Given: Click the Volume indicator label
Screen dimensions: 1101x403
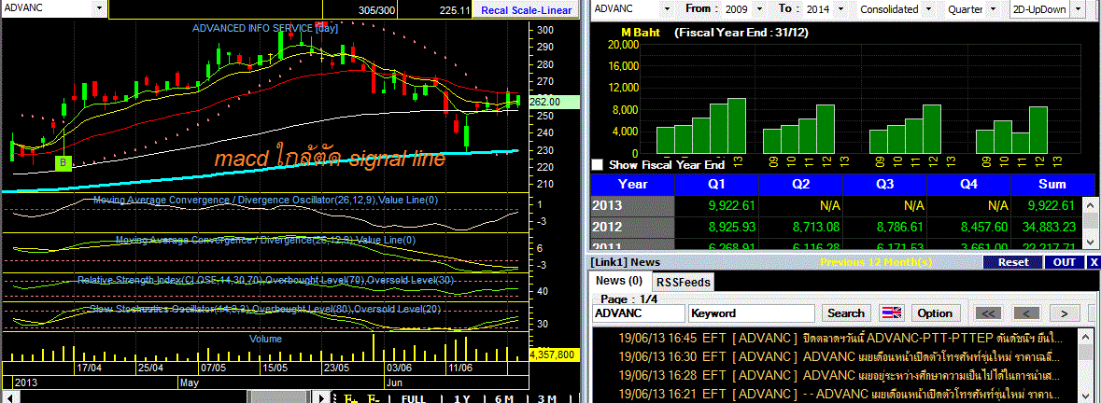Looking at the screenshot, I should click(265, 339).
